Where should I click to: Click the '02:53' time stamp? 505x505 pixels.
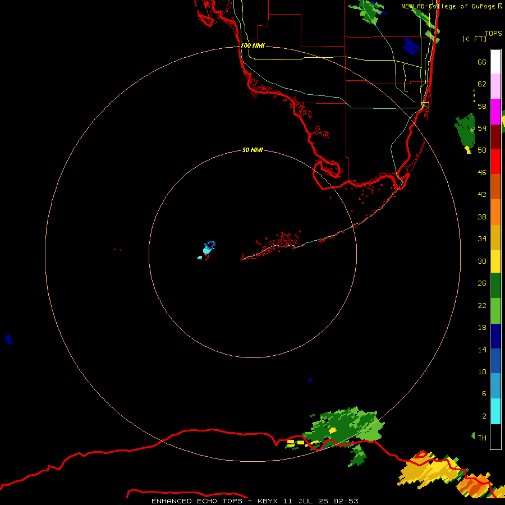point(346,501)
